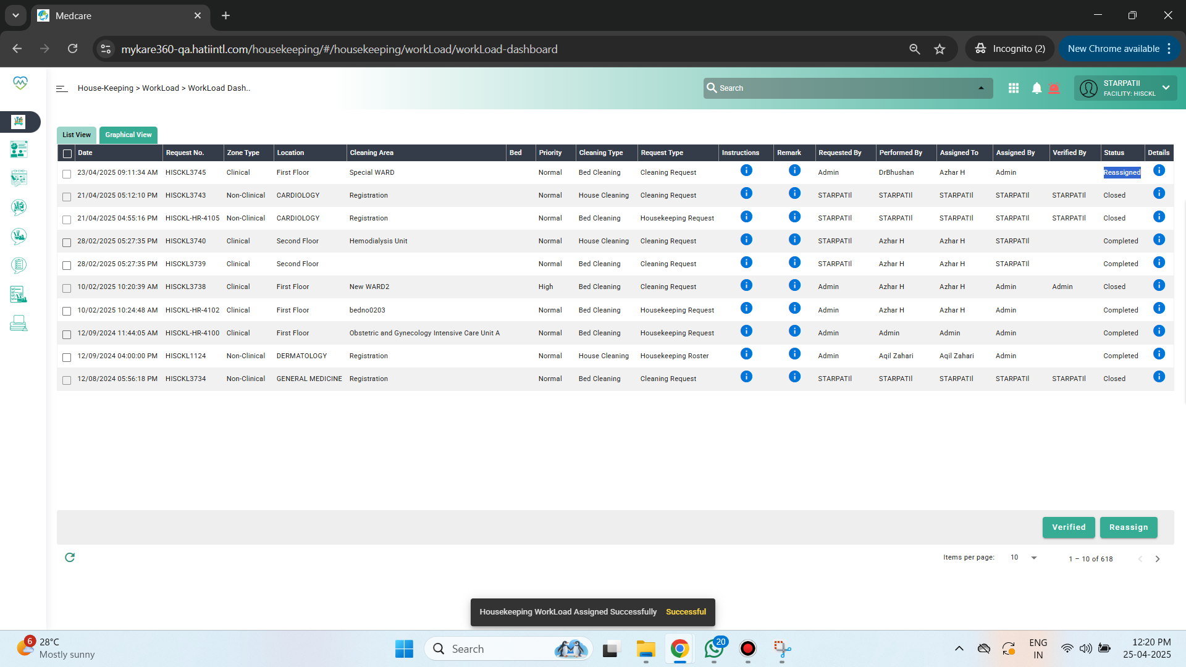Open Instructions info icon for HISCKL3734 row

pyautogui.click(x=746, y=377)
